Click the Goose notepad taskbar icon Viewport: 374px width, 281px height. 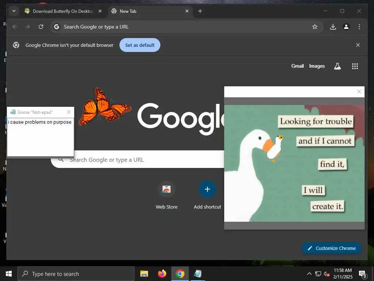point(198,274)
